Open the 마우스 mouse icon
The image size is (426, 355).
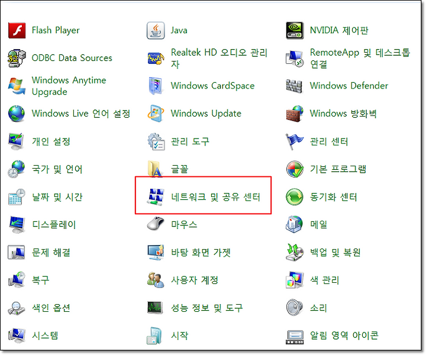(156, 224)
